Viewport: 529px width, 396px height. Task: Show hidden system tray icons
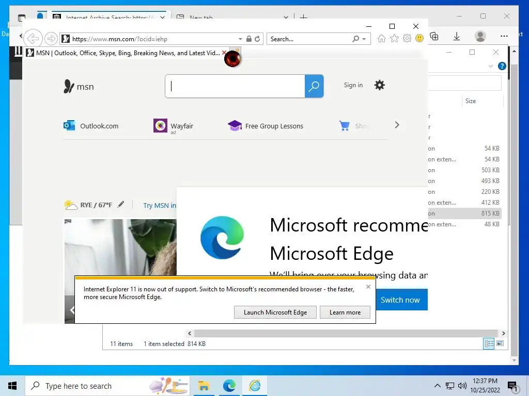pyautogui.click(x=437, y=386)
